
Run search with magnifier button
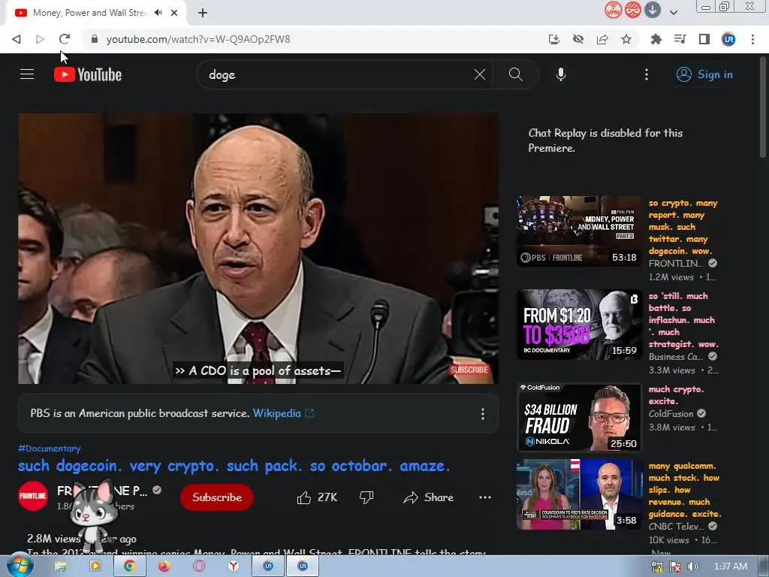pos(515,74)
